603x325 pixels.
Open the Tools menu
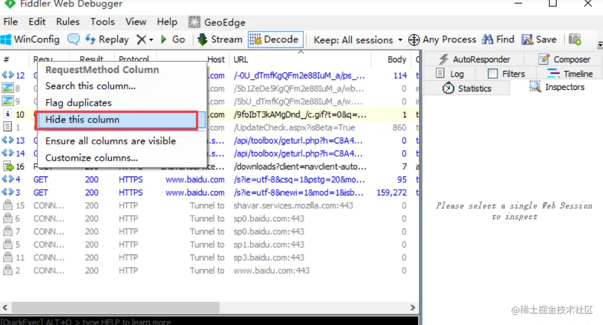click(x=102, y=22)
